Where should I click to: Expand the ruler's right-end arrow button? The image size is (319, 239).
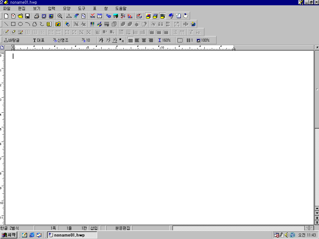coord(317,48)
